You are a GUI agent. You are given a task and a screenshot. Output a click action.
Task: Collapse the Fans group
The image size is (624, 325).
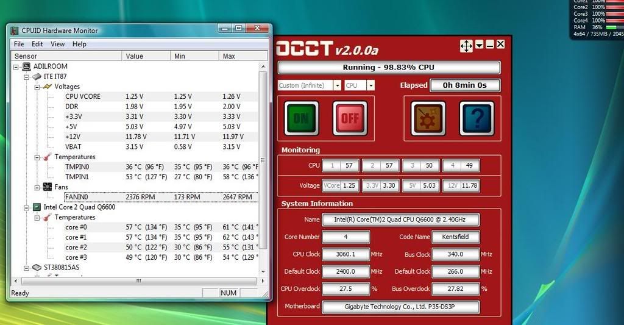[x=37, y=187]
